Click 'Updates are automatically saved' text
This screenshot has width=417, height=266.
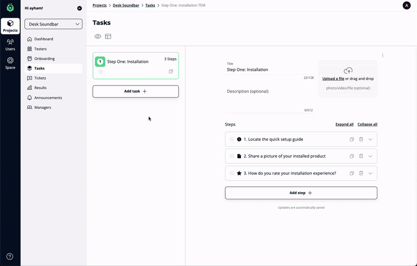[x=301, y=208]
